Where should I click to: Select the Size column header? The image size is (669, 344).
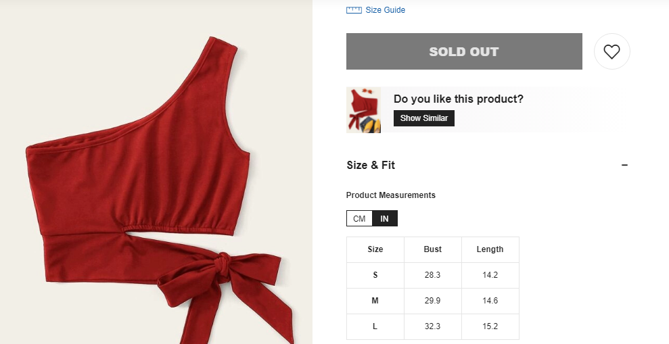pyautogui.click(x=375, y=249)
